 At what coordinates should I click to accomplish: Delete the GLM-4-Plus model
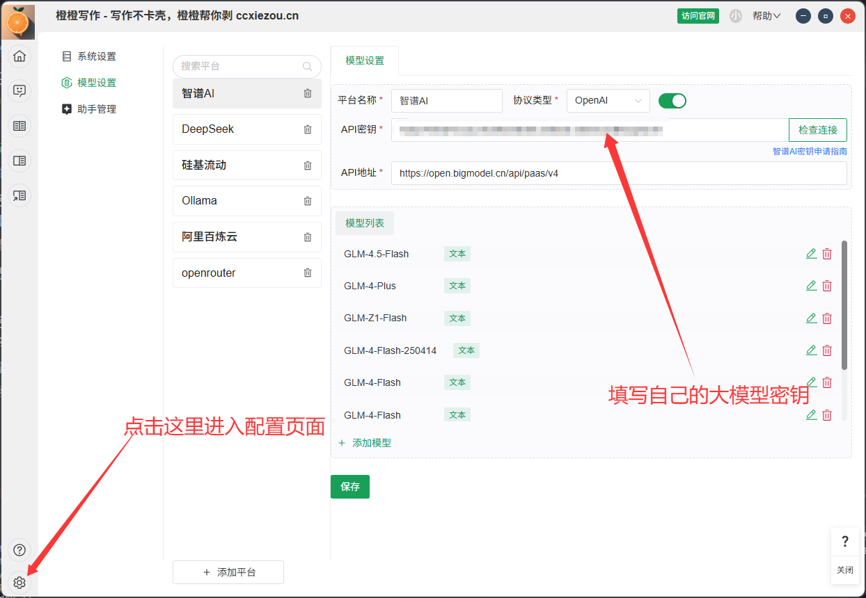point(827,286)
